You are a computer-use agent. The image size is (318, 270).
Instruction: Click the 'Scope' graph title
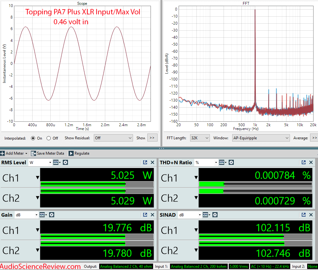point(82,4)
